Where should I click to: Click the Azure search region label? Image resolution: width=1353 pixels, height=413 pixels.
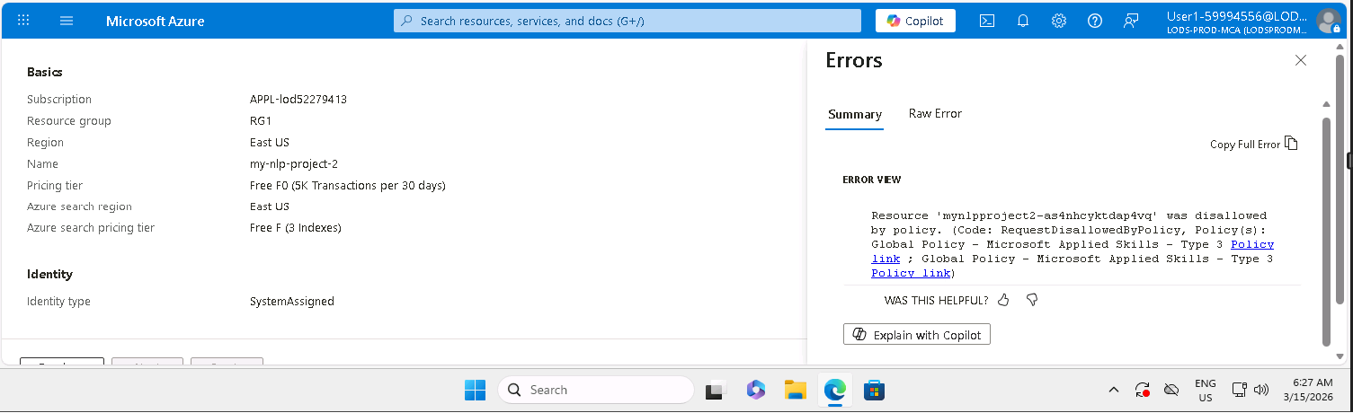(79, 206)
